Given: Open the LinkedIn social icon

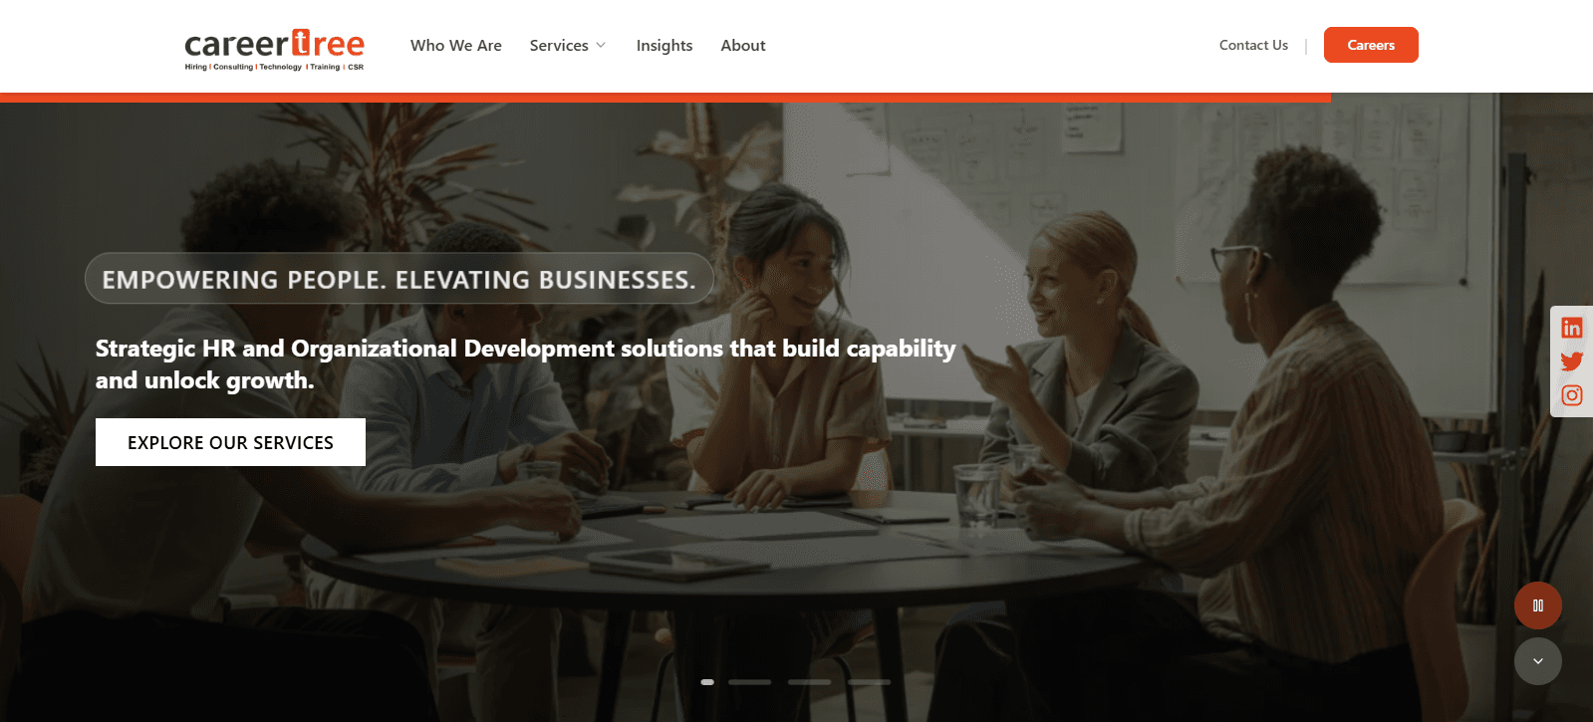Looking at the screenshot, I should pos(1571,328).
